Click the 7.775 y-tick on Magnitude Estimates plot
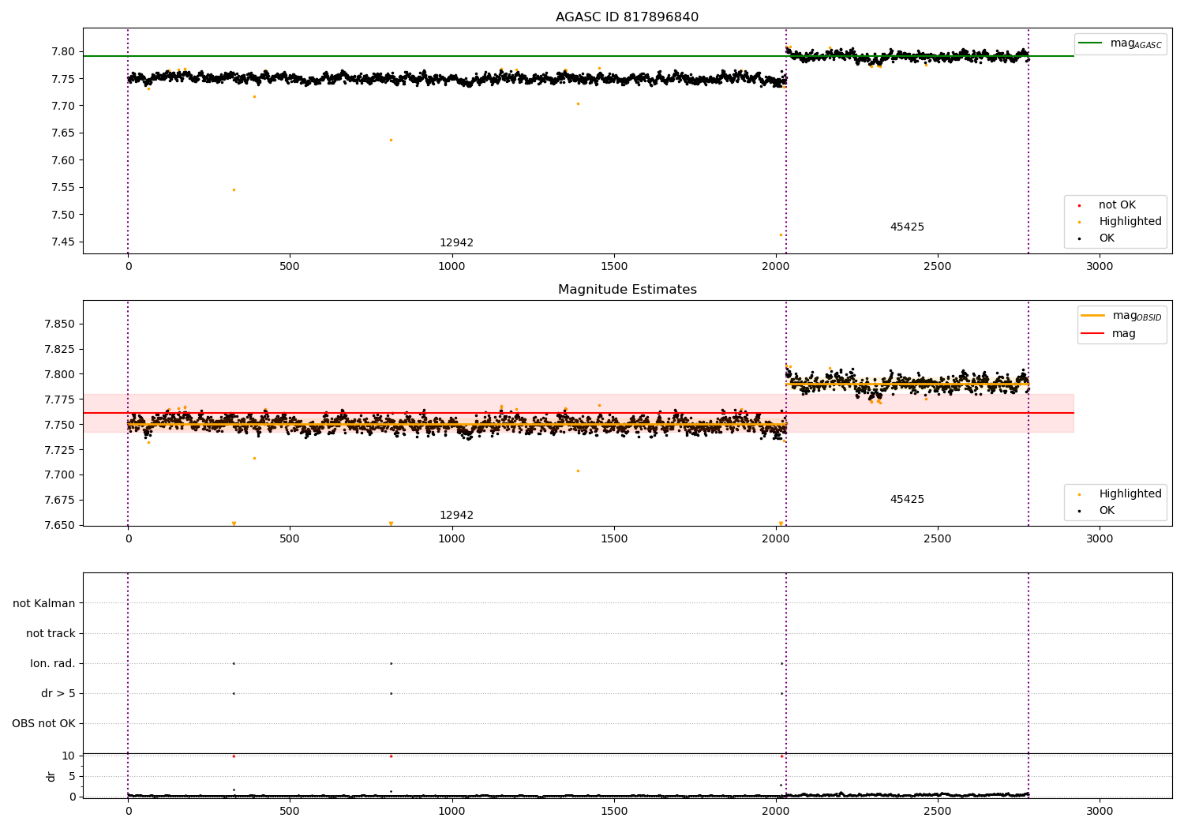Image resolution: width=1184 pixels, height=829 pixels. [x=60, y=399]
